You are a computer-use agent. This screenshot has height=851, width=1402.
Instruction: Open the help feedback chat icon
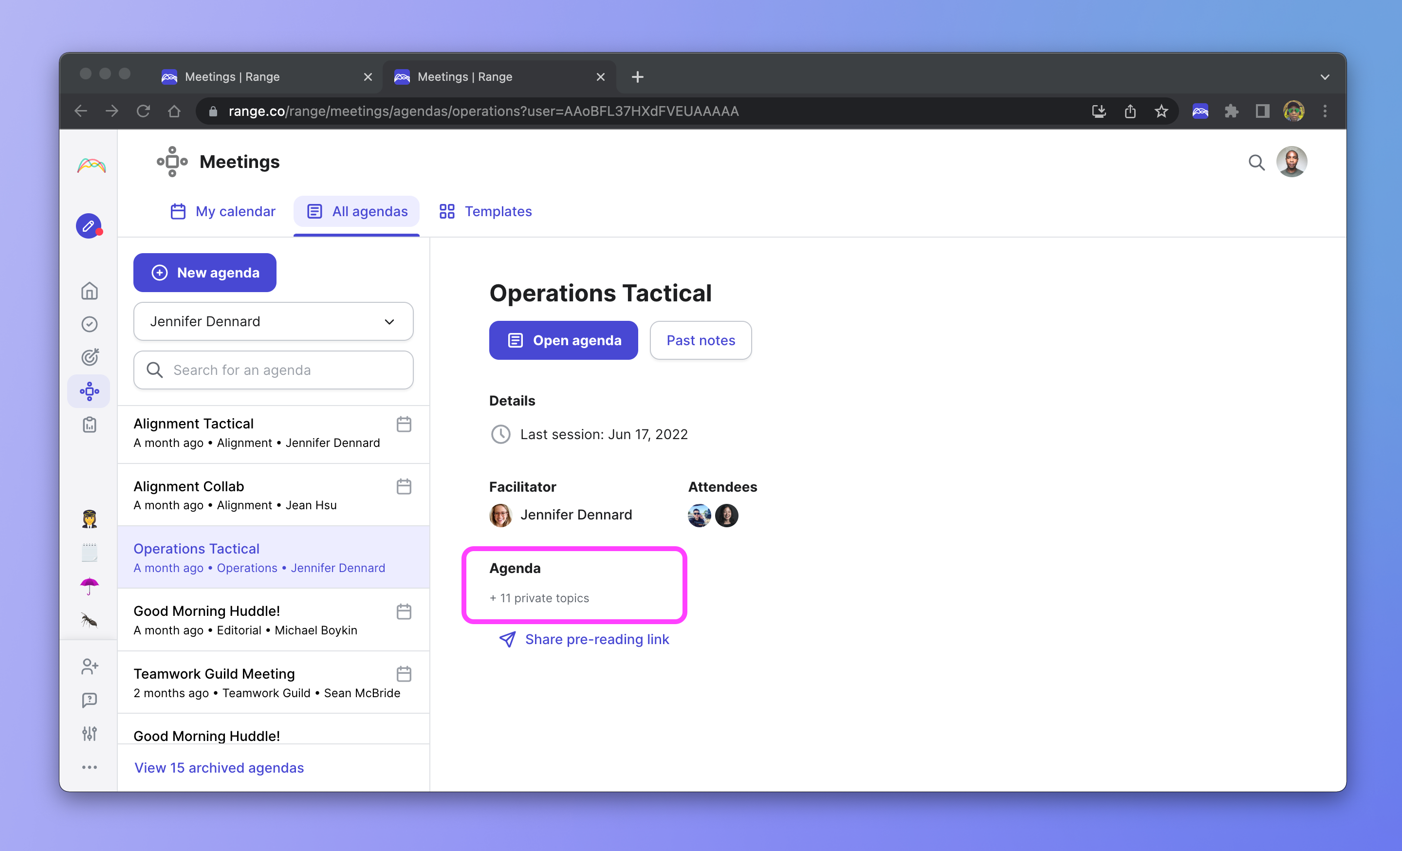click(90, 700)
